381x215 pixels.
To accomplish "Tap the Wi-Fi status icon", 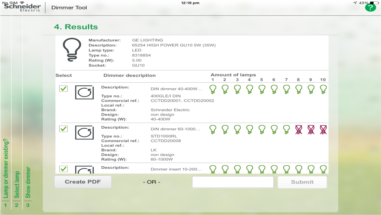I will pyautogui.click(x=22, y=2).
